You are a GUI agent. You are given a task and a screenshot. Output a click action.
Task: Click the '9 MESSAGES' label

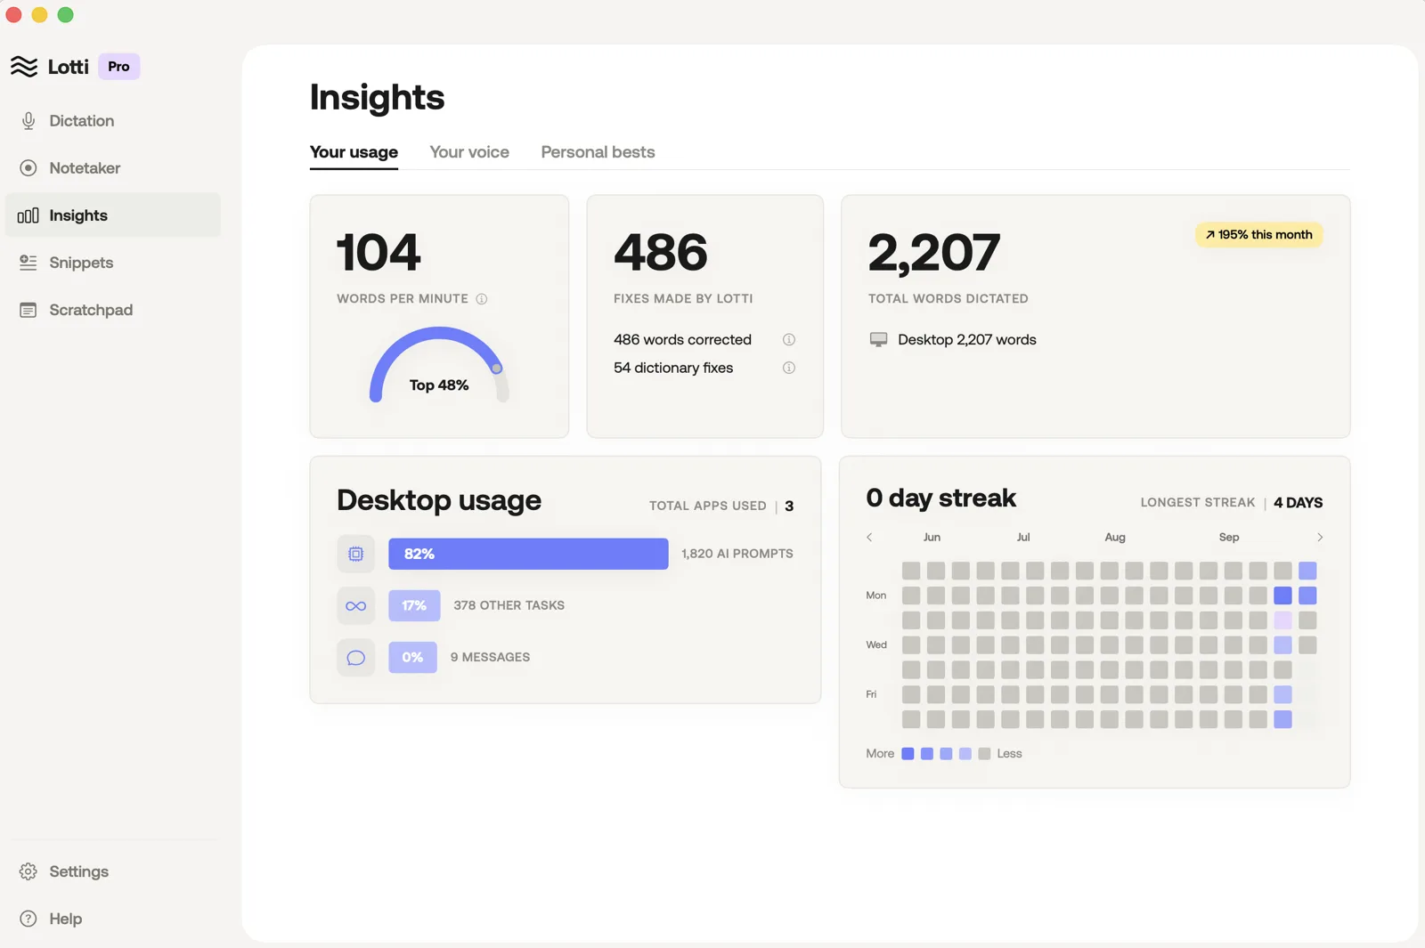(490, 658)
